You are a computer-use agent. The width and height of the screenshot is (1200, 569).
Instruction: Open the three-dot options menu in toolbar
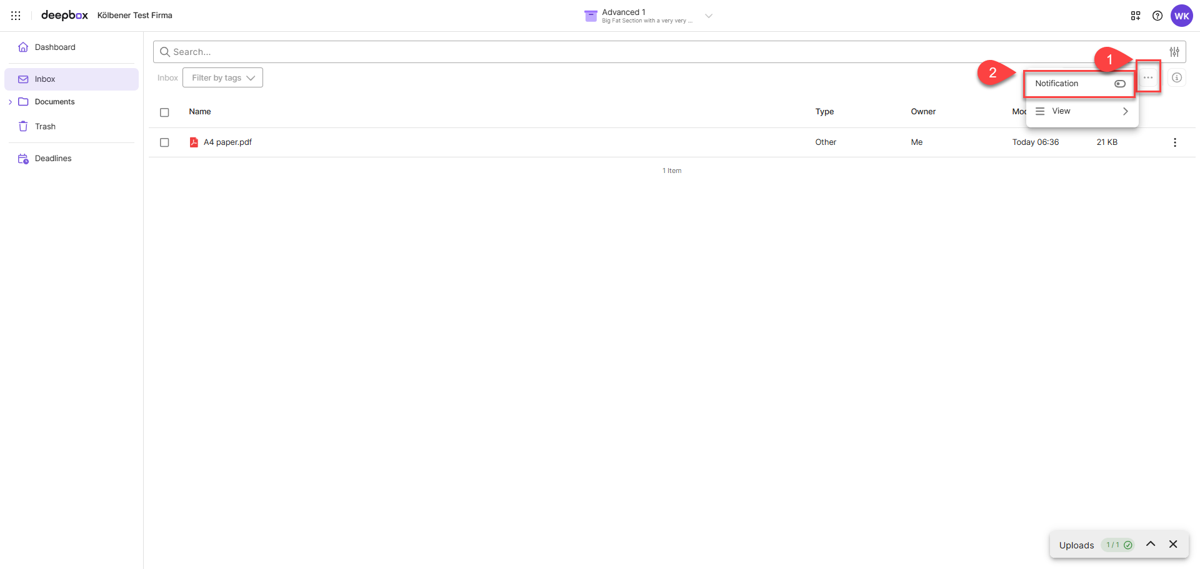1148,77
